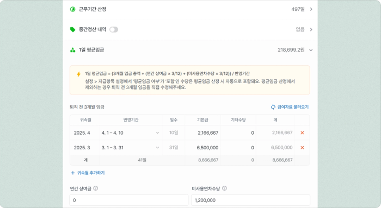
Task: Click the green tag icon beside 중간정산 내역
Action: 72,29
